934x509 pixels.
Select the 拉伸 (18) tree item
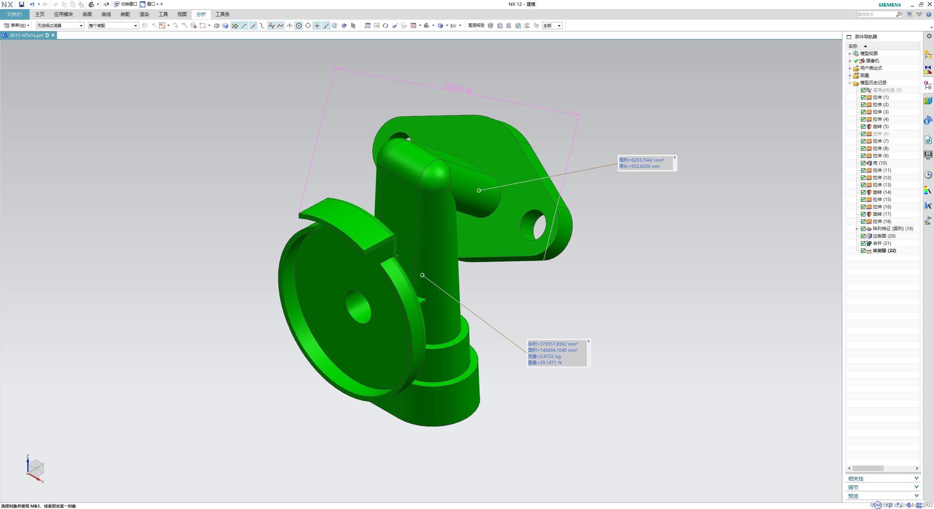coord(882,221)
